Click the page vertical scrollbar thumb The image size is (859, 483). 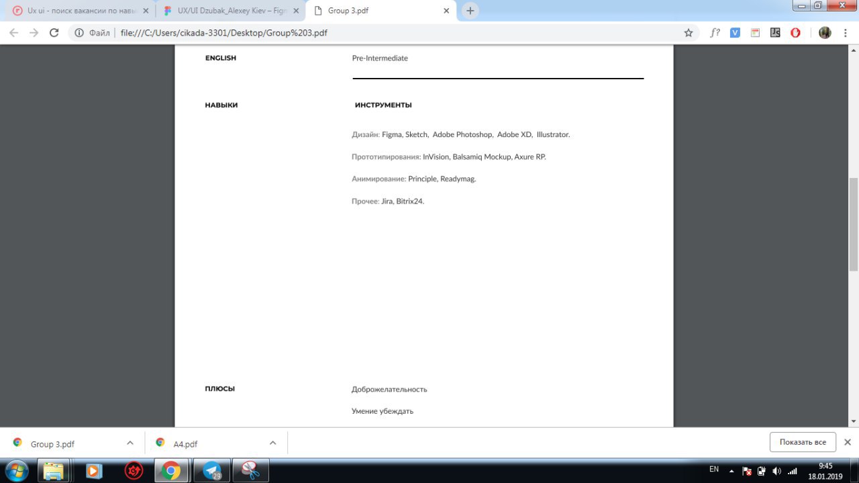click(854, 224)
